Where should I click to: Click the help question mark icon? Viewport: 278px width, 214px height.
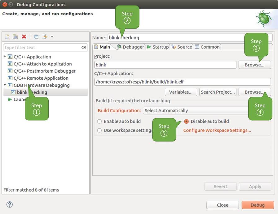click(10, 204)
